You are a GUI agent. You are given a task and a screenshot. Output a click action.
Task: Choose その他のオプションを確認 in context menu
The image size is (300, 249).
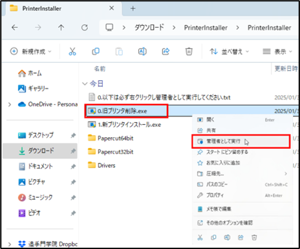tap(242, 222)
